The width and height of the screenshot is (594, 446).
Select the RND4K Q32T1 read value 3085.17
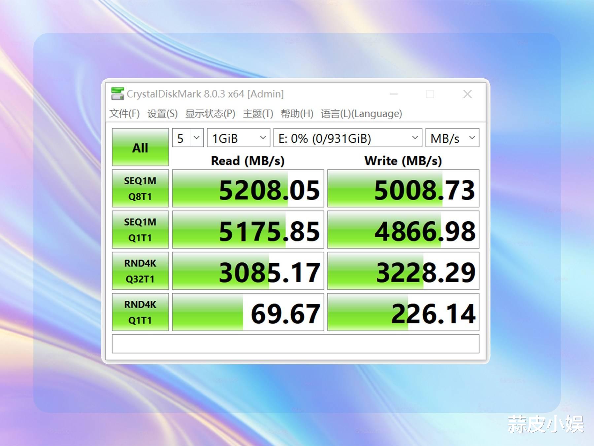tap(248, 271)
